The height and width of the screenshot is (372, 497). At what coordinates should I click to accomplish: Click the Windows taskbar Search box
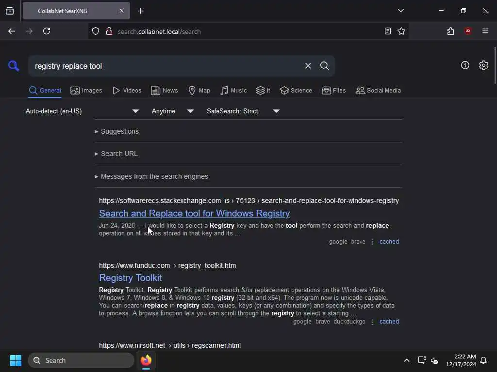click(81, 360)
